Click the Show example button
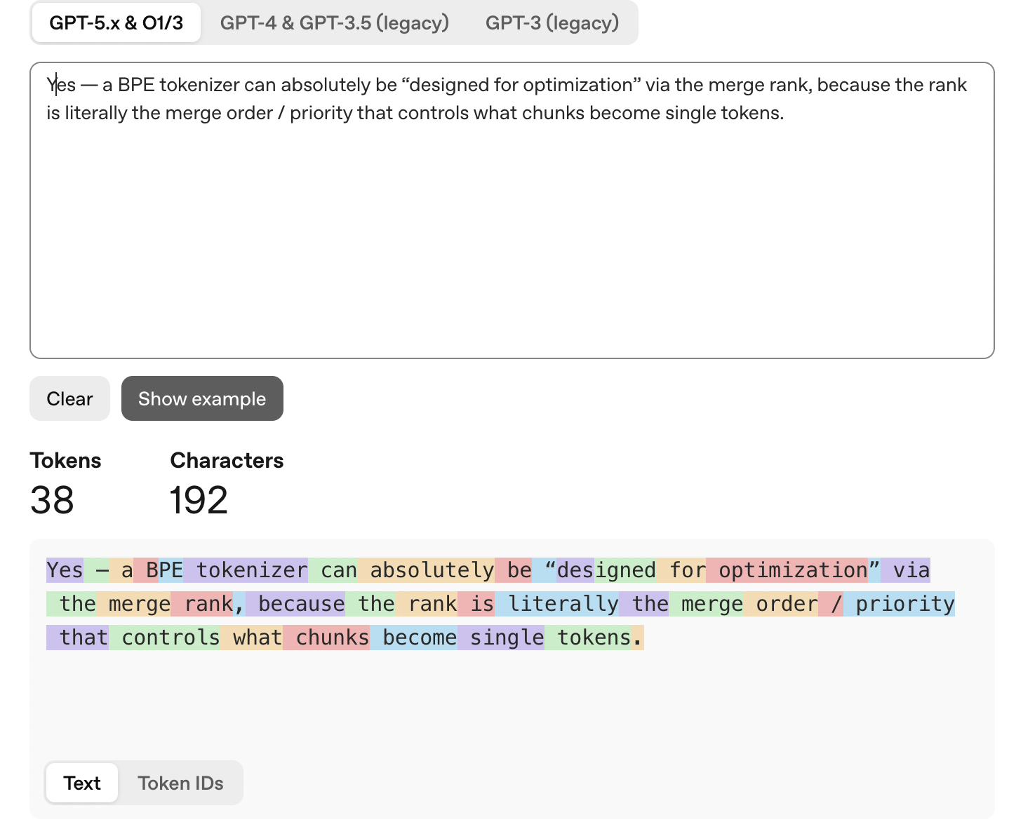The width and height of the screenshot is (1009, 822). click(x=202, y=399)
